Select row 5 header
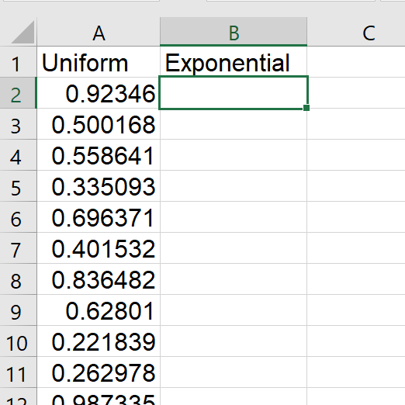Image resolution: width=405 pixels, height=405 pixels. (18, 186)
